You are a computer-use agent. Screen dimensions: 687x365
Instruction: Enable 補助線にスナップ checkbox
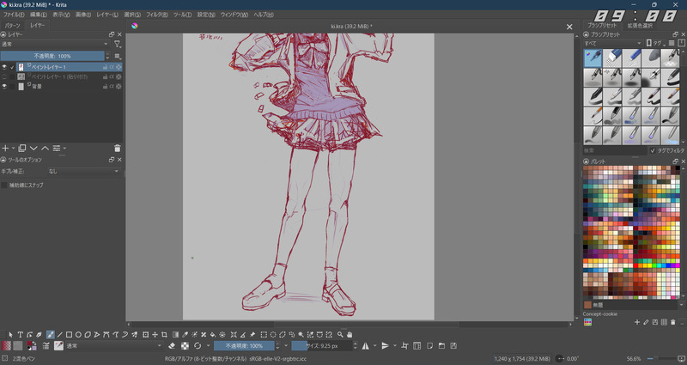tap(4, 185)
